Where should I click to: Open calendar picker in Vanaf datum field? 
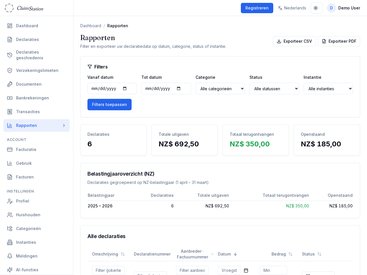click(x=125, y=89)
